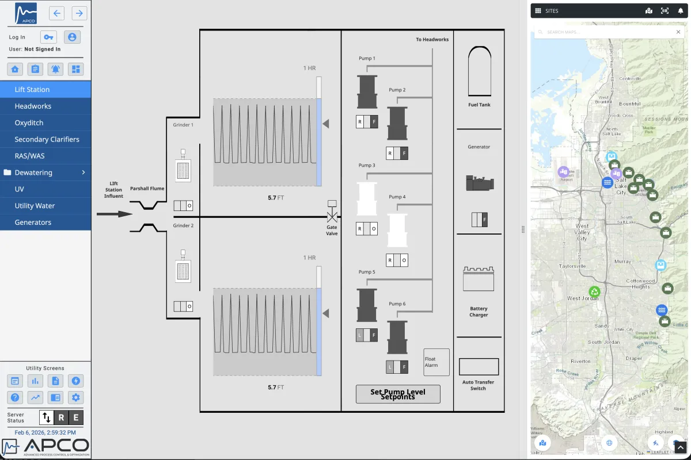The height and width of the screenshot is (460, 691).
Task: Toggle Pump 5 L/F status indicator
Action: (367, 335)
